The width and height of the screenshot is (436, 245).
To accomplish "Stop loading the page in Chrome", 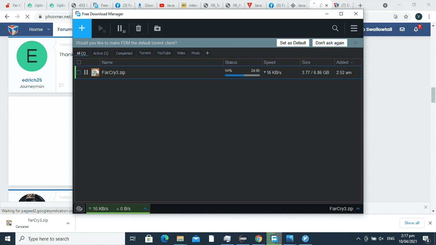I will click(27, 17).
